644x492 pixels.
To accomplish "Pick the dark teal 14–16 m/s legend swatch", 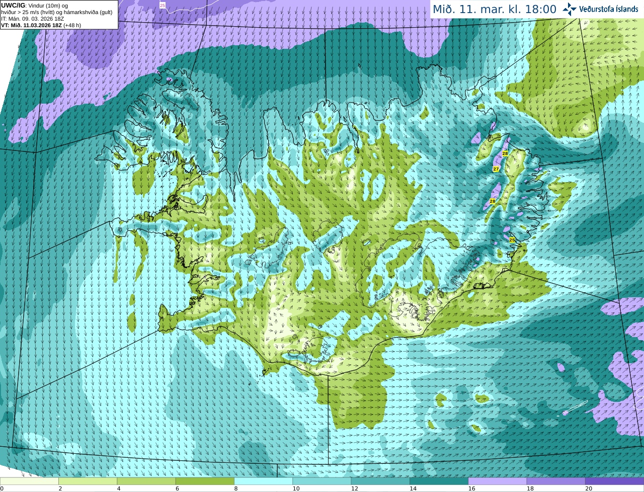I will tap(439, 481).
